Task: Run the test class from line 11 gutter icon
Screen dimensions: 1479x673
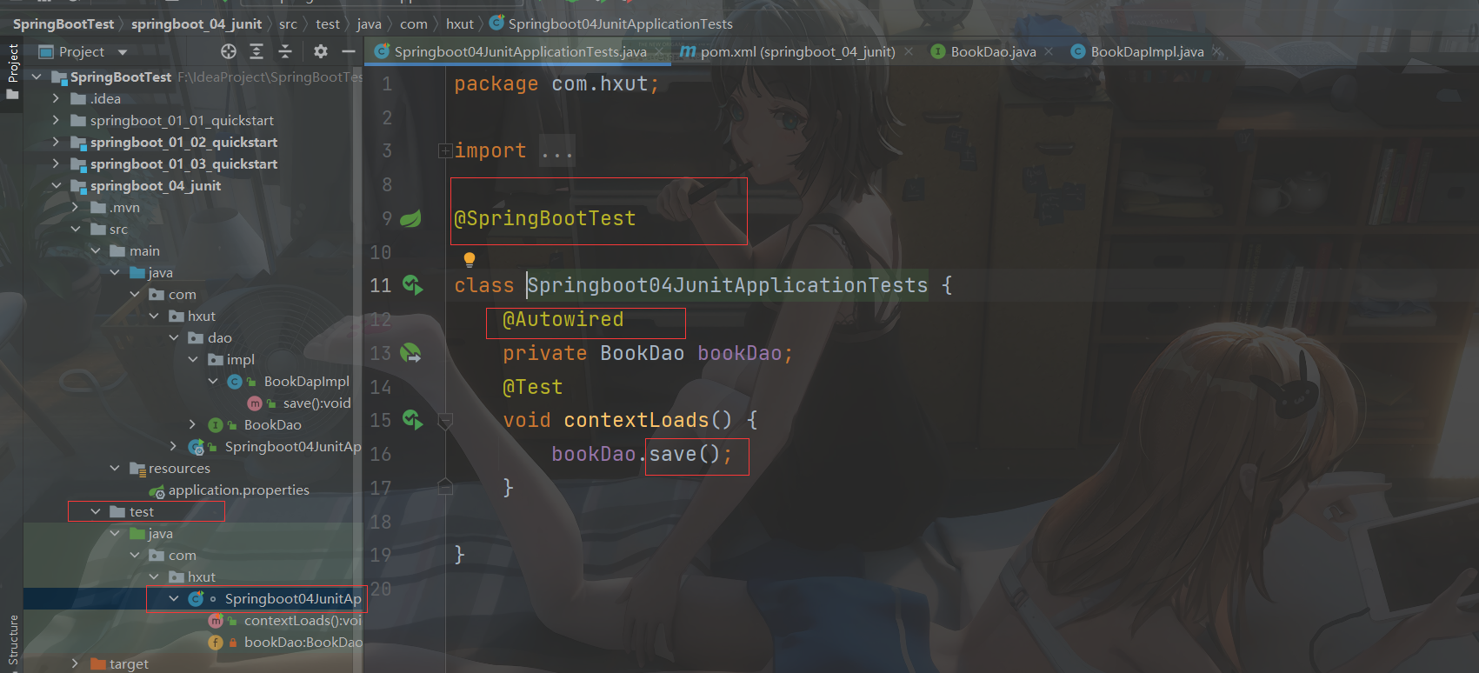Action: (412, 285)
